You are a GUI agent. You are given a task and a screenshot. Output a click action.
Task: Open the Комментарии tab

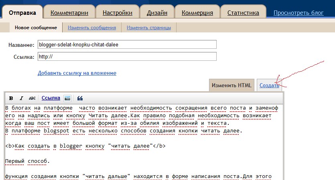click(69, 13)
